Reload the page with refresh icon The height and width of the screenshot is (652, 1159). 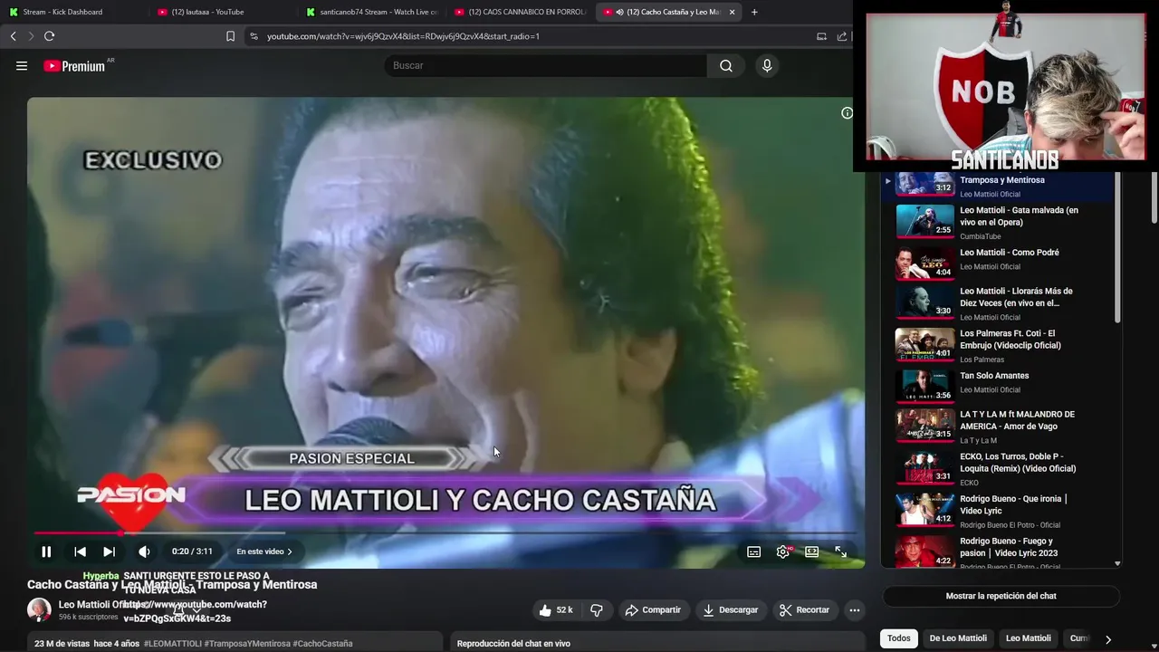click(49, 36)
